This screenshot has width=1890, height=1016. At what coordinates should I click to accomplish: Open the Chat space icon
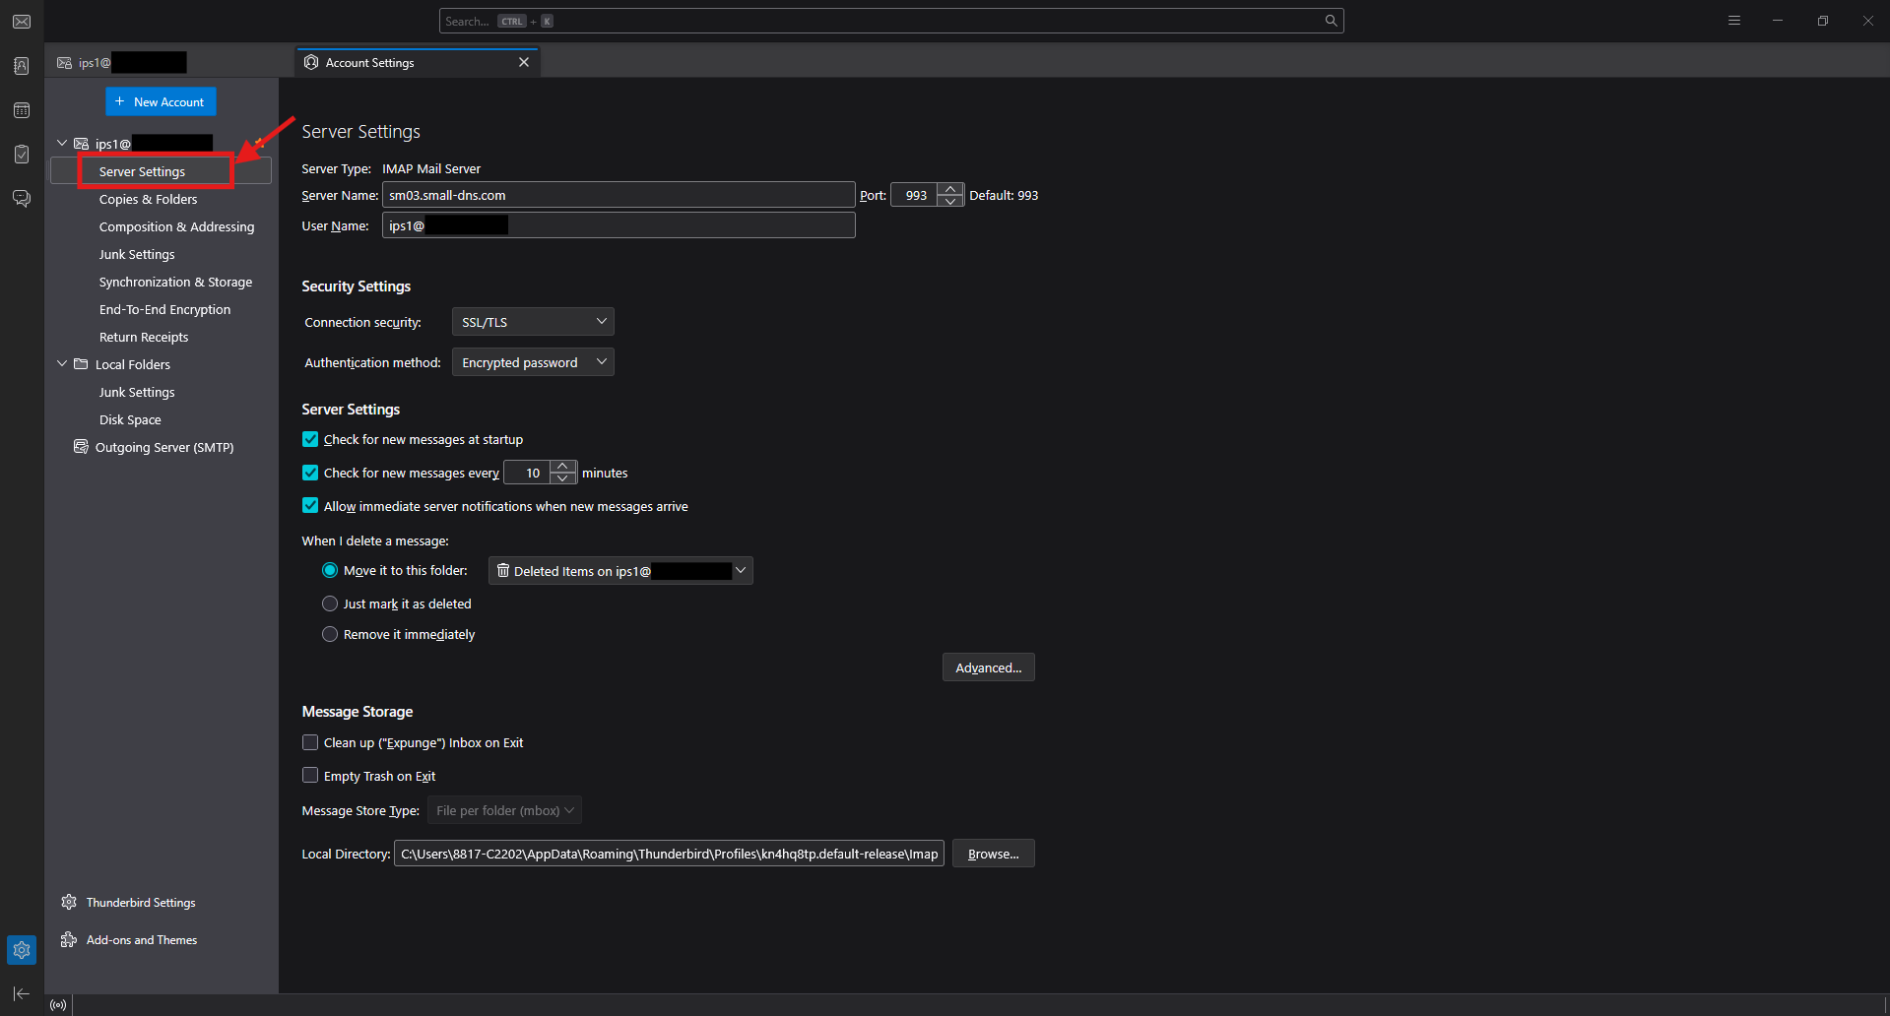22,199
